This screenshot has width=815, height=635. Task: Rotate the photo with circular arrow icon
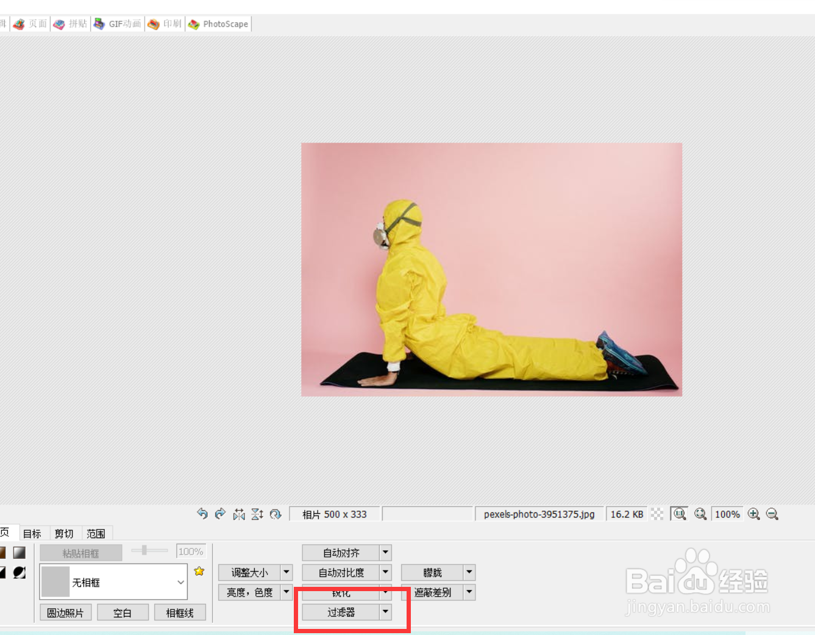(x=276, y=514)
